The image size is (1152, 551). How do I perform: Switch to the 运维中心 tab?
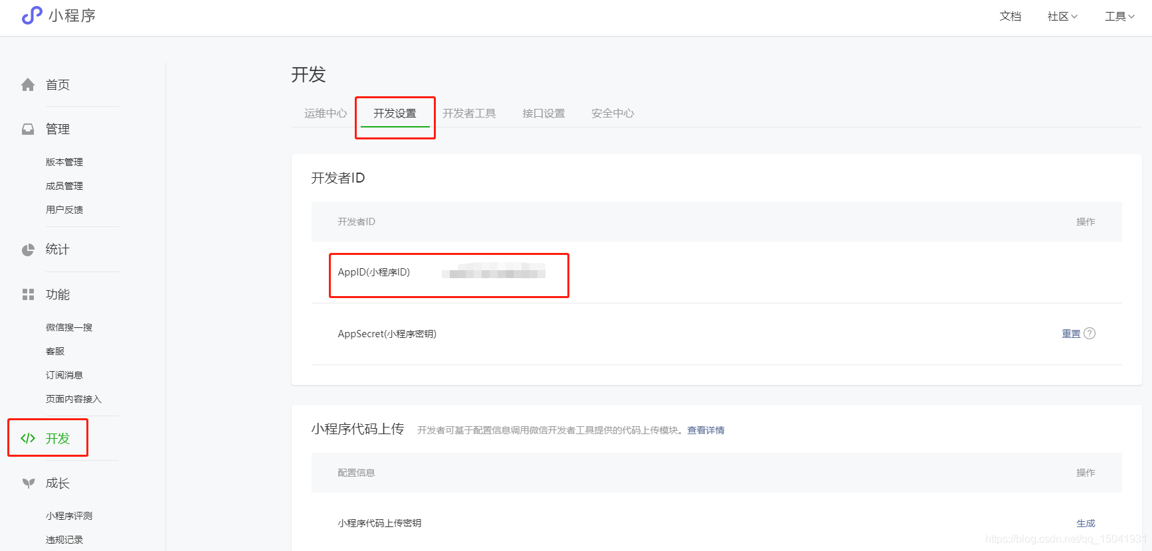(326, 114)
